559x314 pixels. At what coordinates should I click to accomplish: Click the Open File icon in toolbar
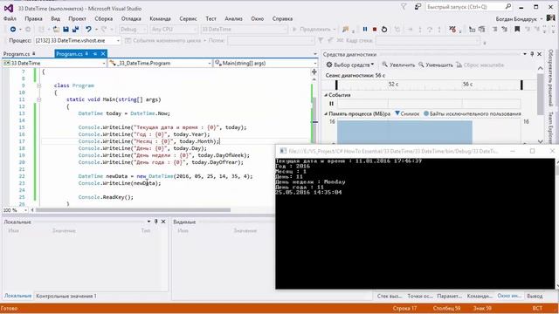click(56, 29)
